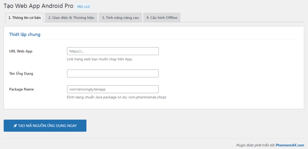Click the Tạo Web App Android Pro title
Viewport: 308px width, 149px height.
tap(38, 6)
